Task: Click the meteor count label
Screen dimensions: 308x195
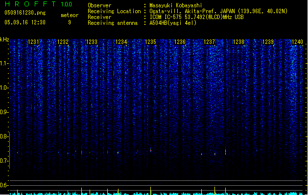Action: click(x=70, y=15)
